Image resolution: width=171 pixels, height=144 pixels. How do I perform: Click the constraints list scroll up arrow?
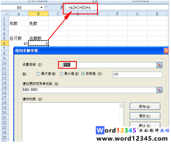pyautogui.click(x=121, y=105)
